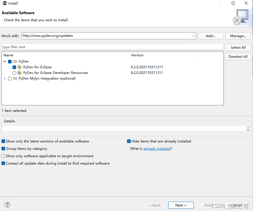The width and height of the screenshot is (253, 211).
Task: Open the Manage... sites button
Action: [x=238, y=36]
